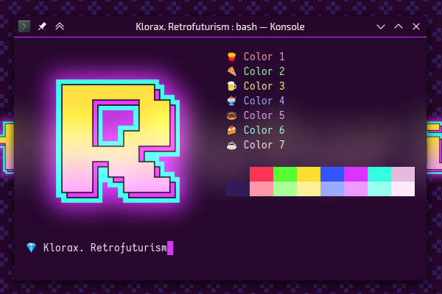Click the donut emoji icon

232,115
